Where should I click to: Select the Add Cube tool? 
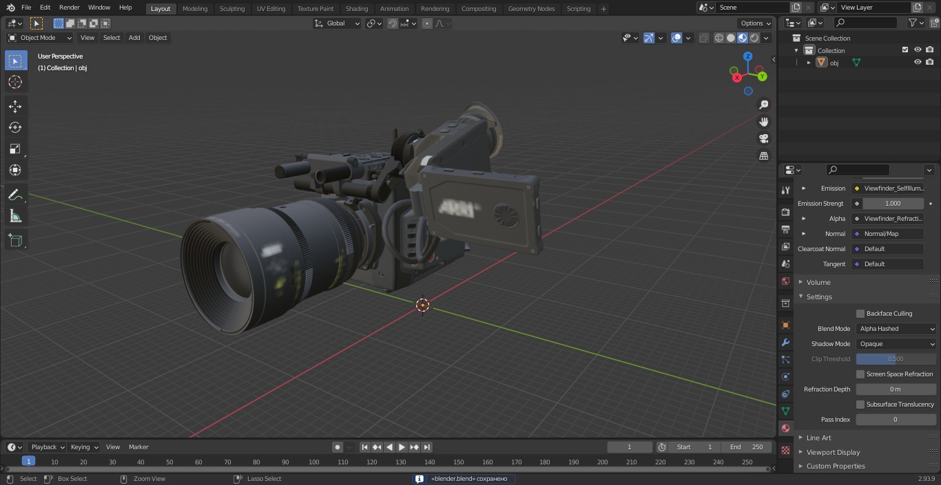click(x=15, y=240)
